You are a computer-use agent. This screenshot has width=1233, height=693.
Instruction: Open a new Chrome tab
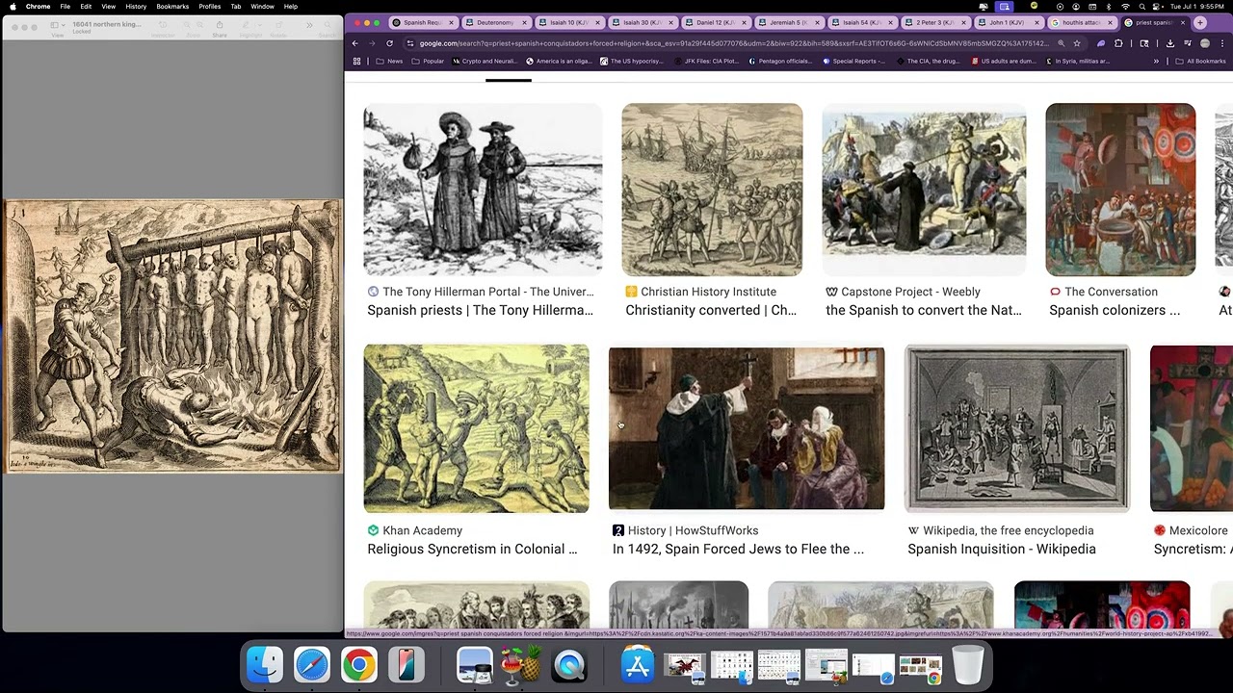point(1200,22)
